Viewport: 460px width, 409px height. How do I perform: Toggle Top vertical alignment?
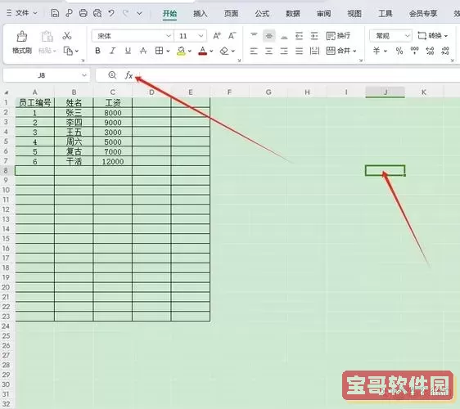coord(254,35)
